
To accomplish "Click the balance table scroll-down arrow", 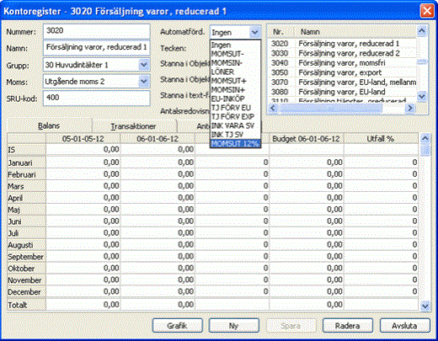I will [x=425, y=306].
